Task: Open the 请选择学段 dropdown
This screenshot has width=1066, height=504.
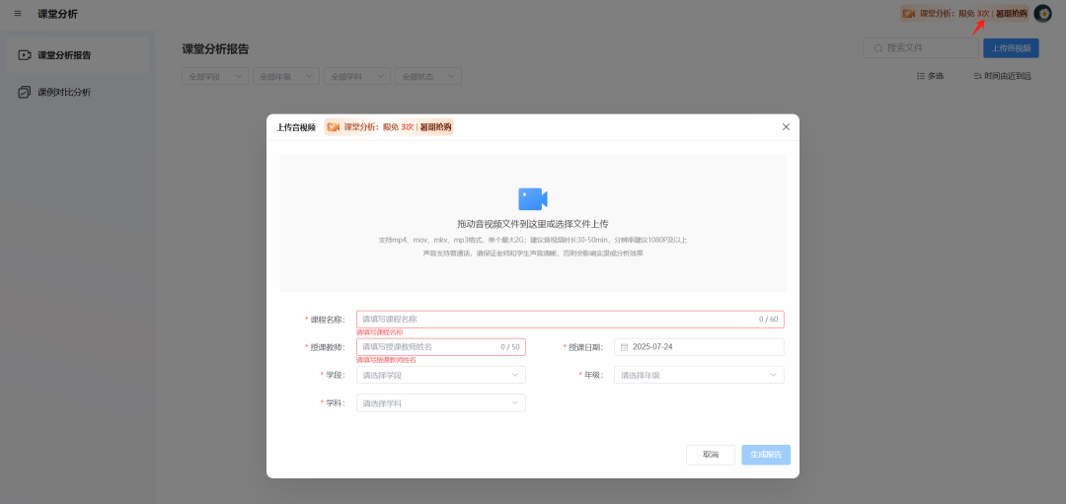Action: [x=440, y=375]
